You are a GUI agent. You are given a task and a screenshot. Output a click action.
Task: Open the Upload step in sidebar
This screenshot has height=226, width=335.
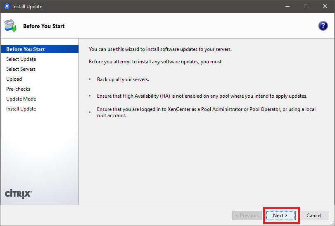click(x=14, y=79)
